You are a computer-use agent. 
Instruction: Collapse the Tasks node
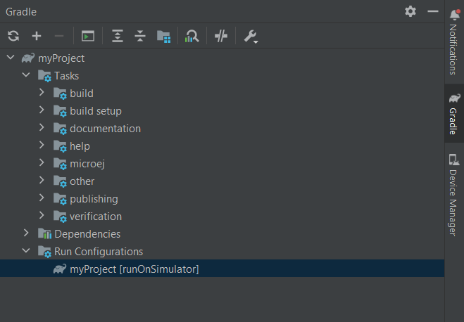point(26,75)
